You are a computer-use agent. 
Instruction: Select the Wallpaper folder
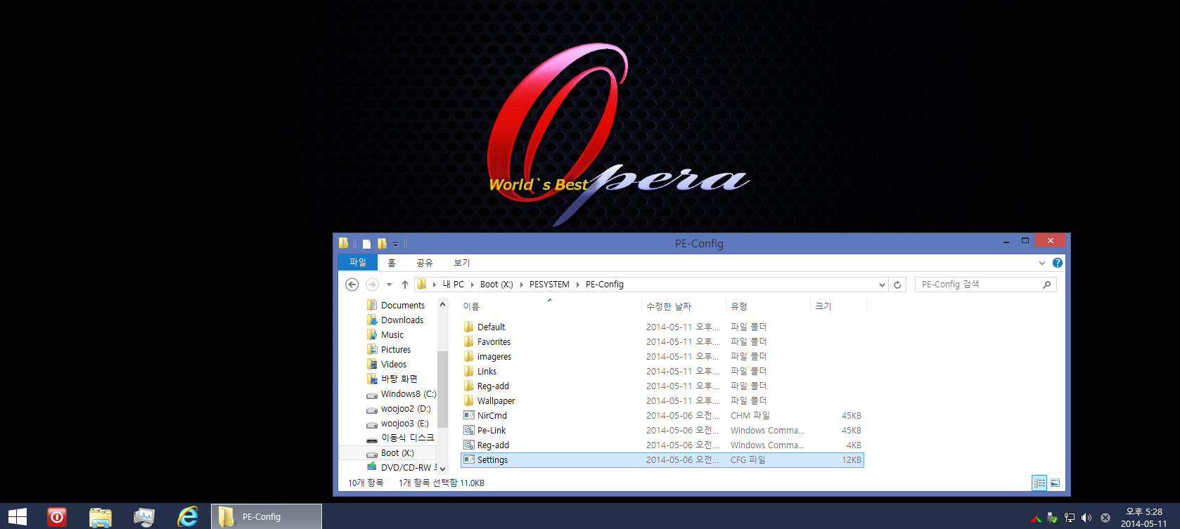pyautogui.click(x=662, y=400)
